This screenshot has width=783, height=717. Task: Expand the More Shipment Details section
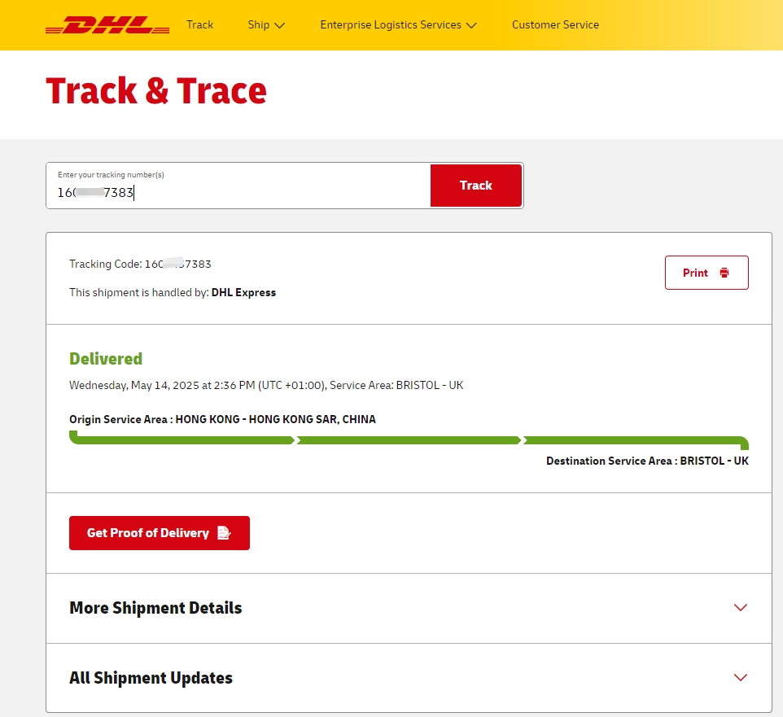409,608
